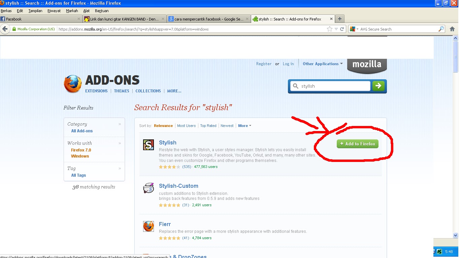
Task: Open the (31) reviews link for Stylish-Custom
Action: [186, 205]
